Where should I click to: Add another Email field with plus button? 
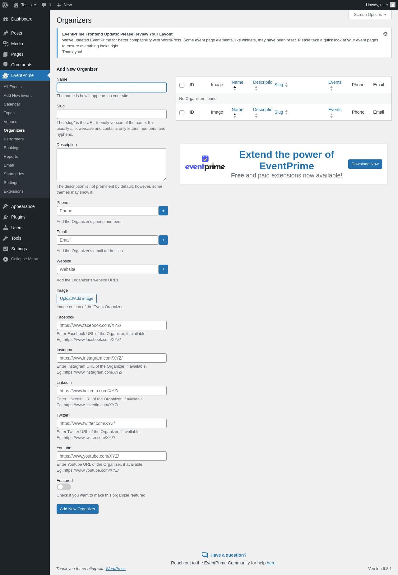coord(163,240)
